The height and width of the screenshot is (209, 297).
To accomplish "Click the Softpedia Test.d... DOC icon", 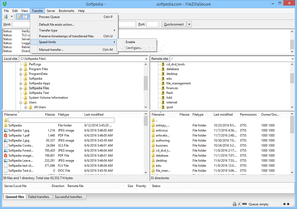I will (x=6, y=171).
